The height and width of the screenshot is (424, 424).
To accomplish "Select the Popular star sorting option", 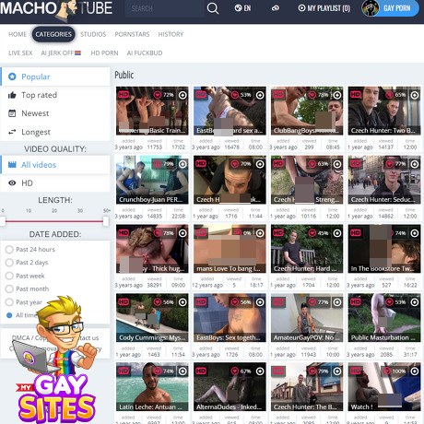I will click(x=55, y=77).
